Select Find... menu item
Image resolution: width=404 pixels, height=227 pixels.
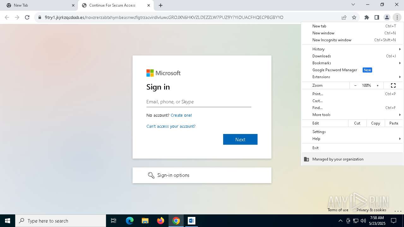click(x=353, y=108)
